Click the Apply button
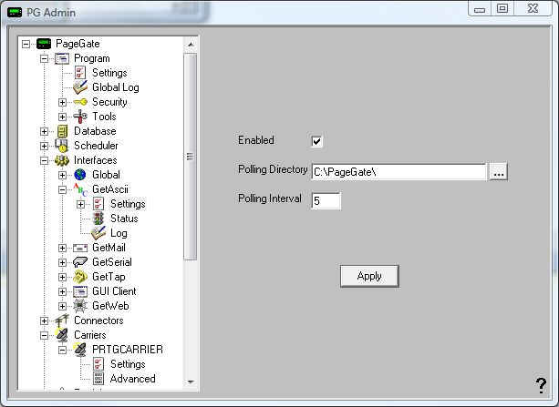The width and height of the screenshot is (559, 407). [369, 276]
